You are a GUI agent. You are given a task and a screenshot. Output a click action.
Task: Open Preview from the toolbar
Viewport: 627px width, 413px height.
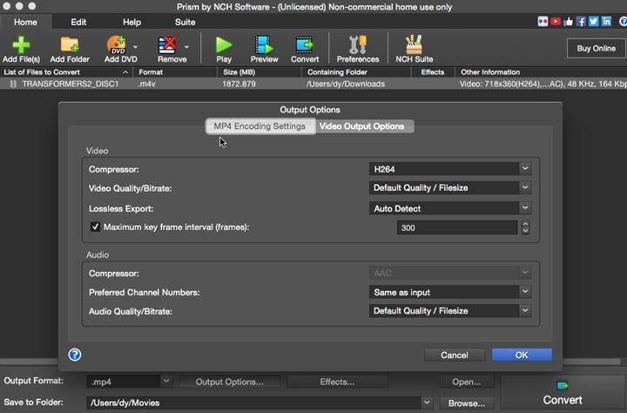(x=264, y=45)
